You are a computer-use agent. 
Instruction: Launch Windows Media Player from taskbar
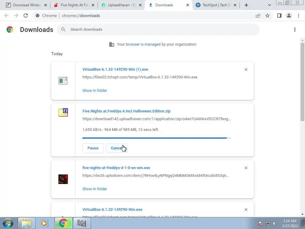45,223
